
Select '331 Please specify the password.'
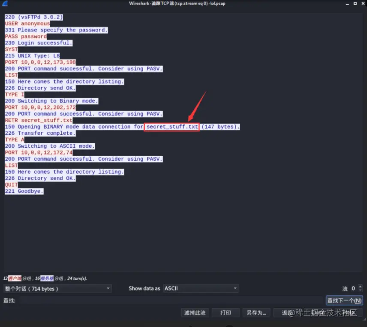click(57, 30)
